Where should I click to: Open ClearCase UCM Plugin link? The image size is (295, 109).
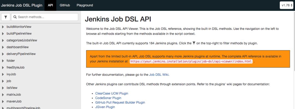click(111, 93)
